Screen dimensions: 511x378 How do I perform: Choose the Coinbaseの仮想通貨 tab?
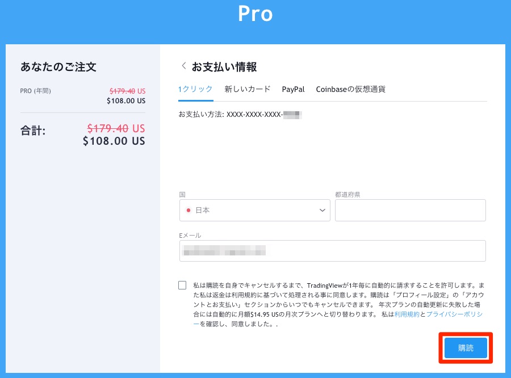351,89
